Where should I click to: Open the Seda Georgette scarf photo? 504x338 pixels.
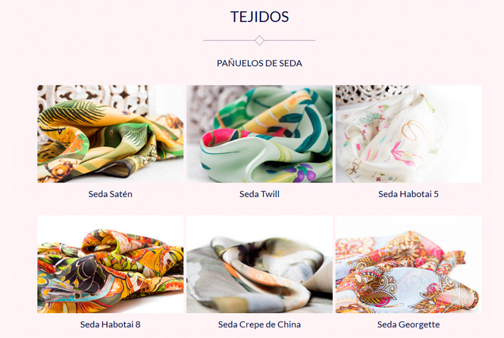tap(409, 264)
